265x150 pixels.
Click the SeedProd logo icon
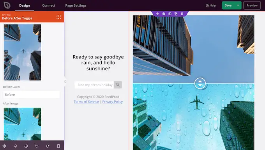click(7, 5)
